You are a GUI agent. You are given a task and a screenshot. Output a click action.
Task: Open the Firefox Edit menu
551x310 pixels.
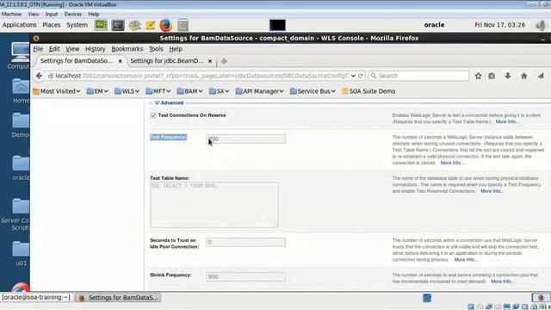(x=54, y=49)
